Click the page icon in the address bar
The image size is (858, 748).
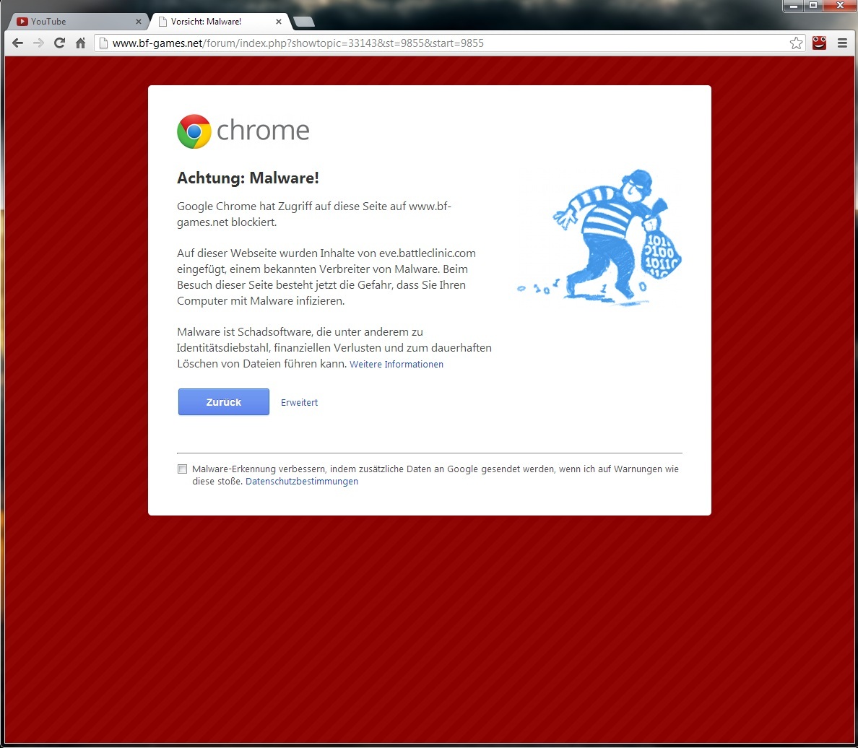tap(103, 43)
